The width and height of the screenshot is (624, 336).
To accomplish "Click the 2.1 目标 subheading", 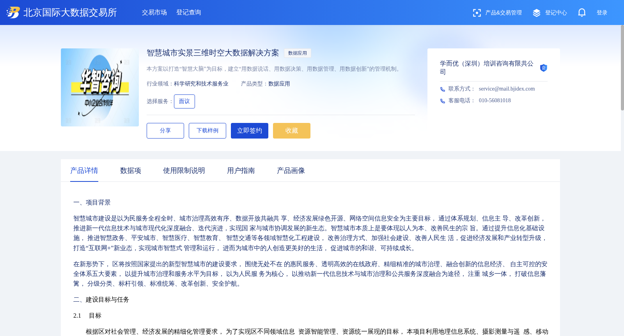I will pyautogui.click(x=87, y=316).
